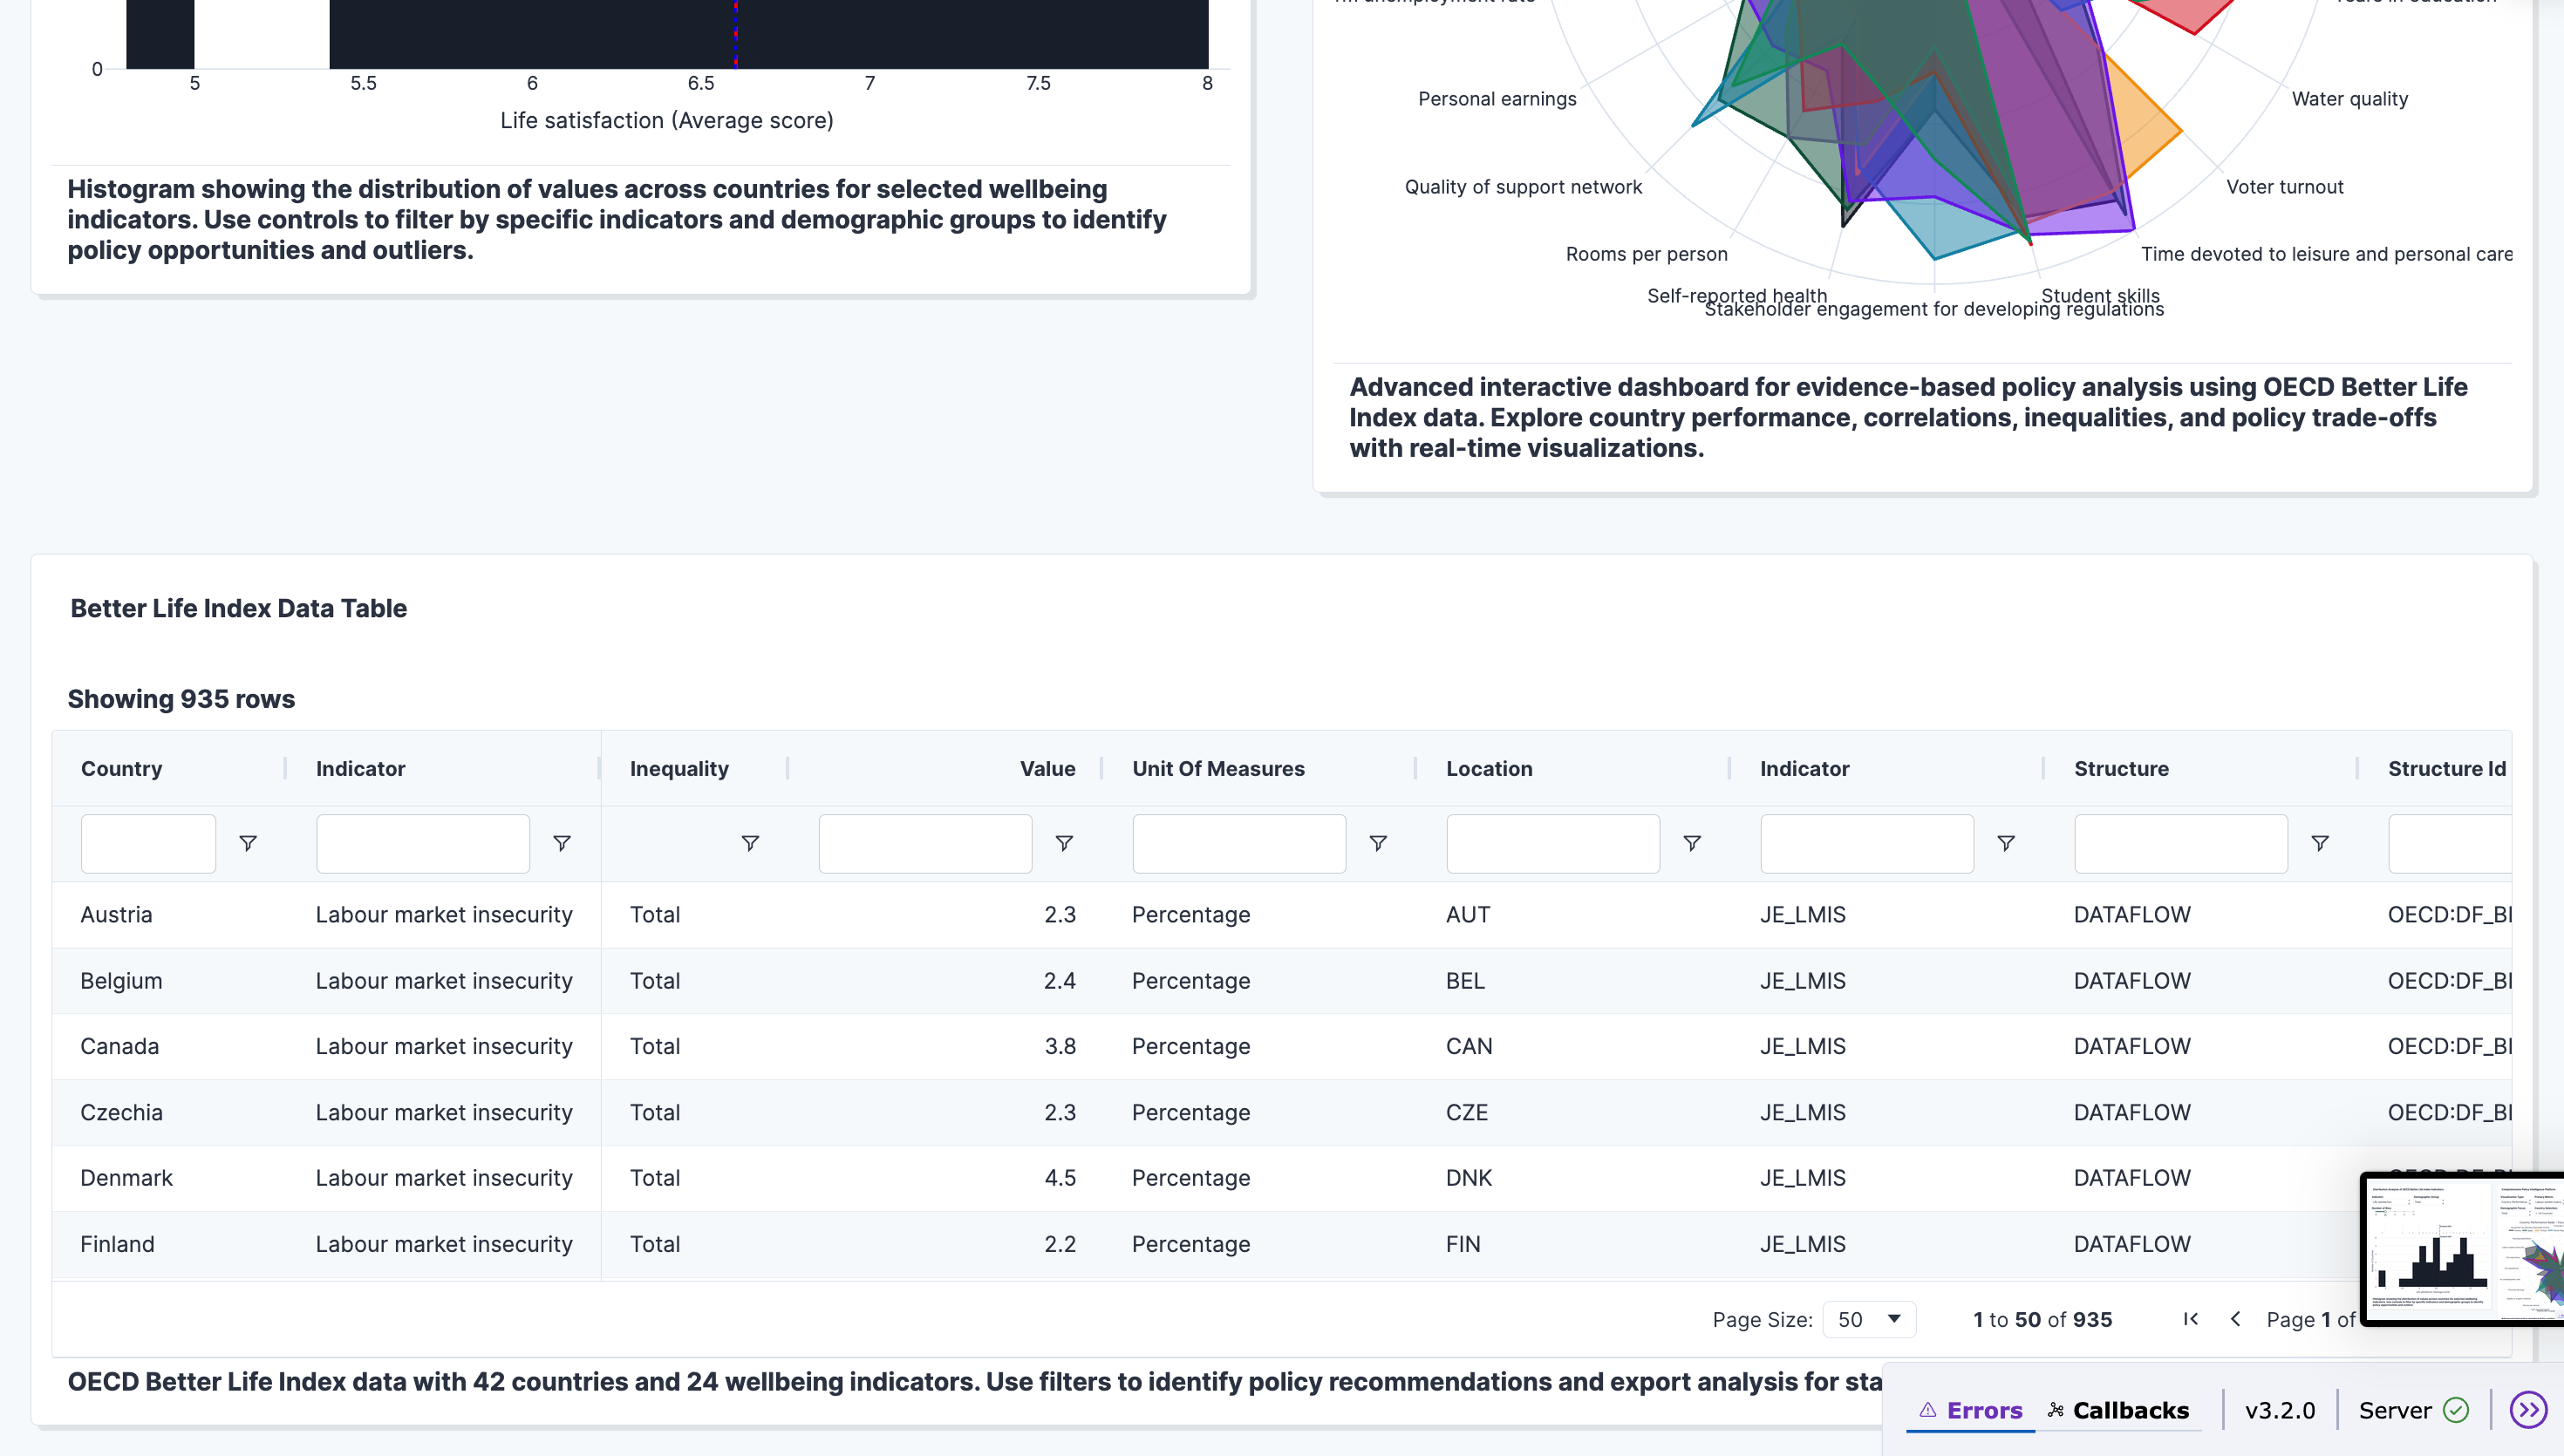Click the Location filter text box

coord(1552,843)
